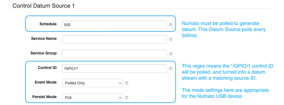Click the Polled Only dropdown arrow

(120, 83)
